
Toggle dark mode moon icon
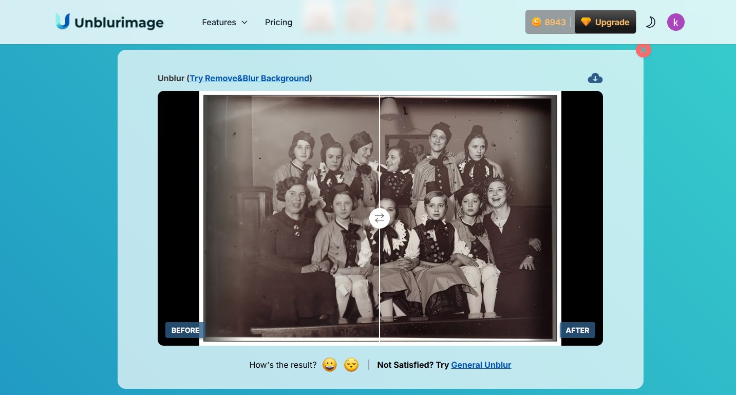tap(650, 22)
